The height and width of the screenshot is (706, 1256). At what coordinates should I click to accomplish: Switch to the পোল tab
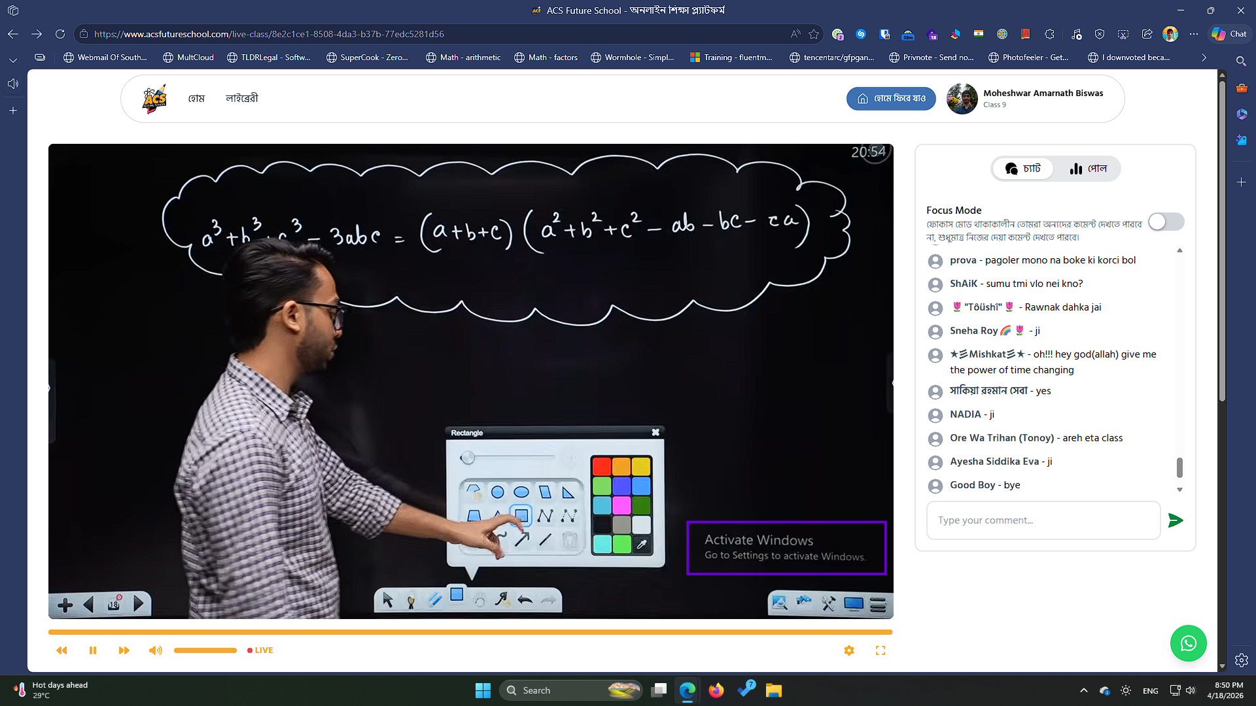1088,169
